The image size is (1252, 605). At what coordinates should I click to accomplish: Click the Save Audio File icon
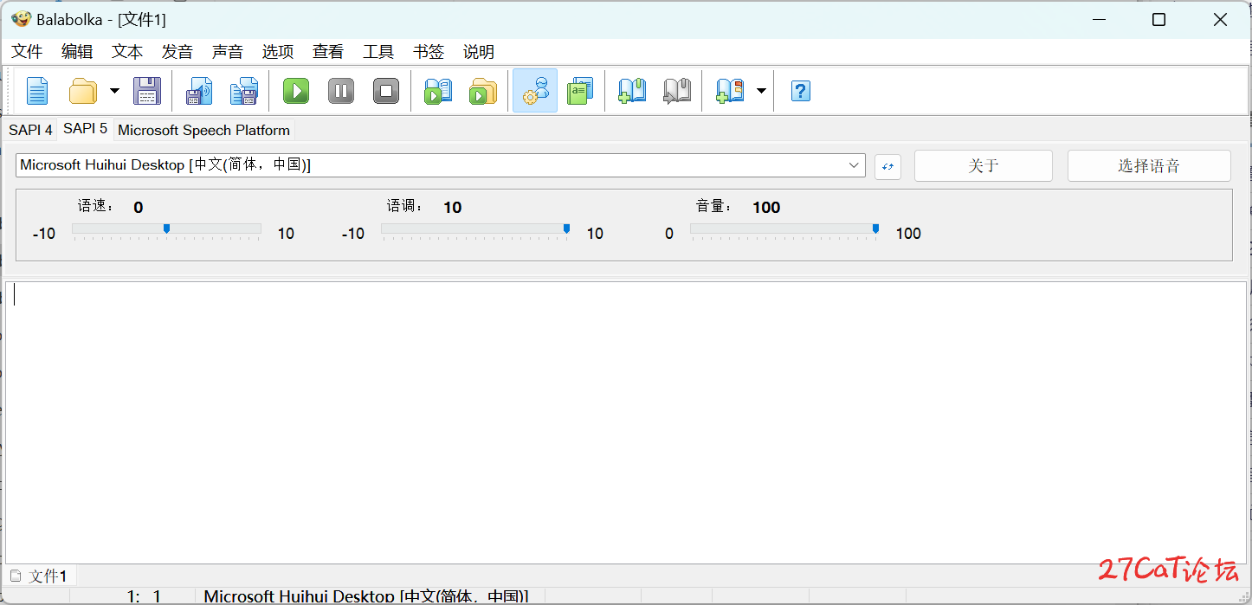point(199,91)
